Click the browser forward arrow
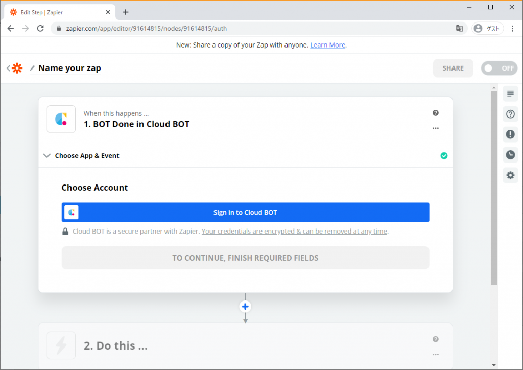 click(x=26, y=28)
